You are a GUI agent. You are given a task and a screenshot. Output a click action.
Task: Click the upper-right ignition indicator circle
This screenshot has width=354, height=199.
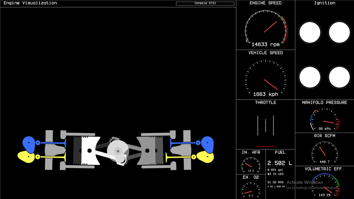pos(339,32)
